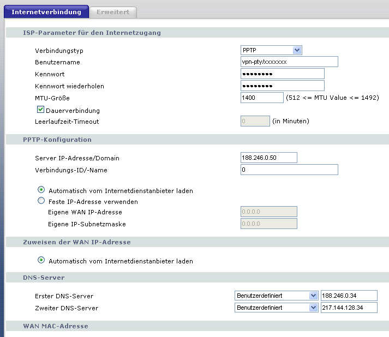Uncheck the Dauerverbindung checkbox

coord(40,110)
